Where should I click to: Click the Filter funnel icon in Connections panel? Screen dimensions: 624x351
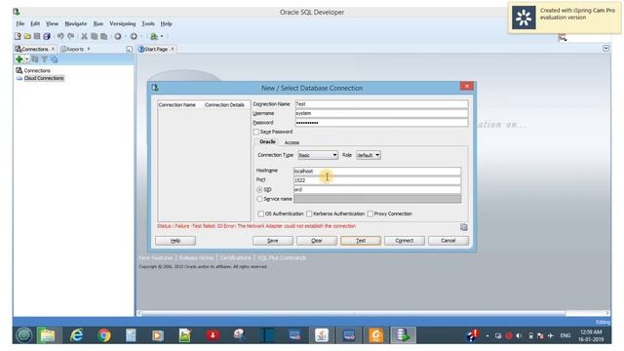click(45, 59)
